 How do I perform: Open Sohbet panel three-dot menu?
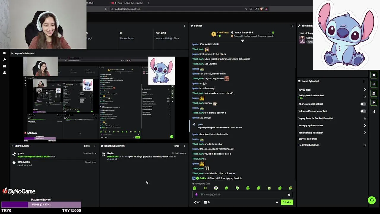click(292, 26)
